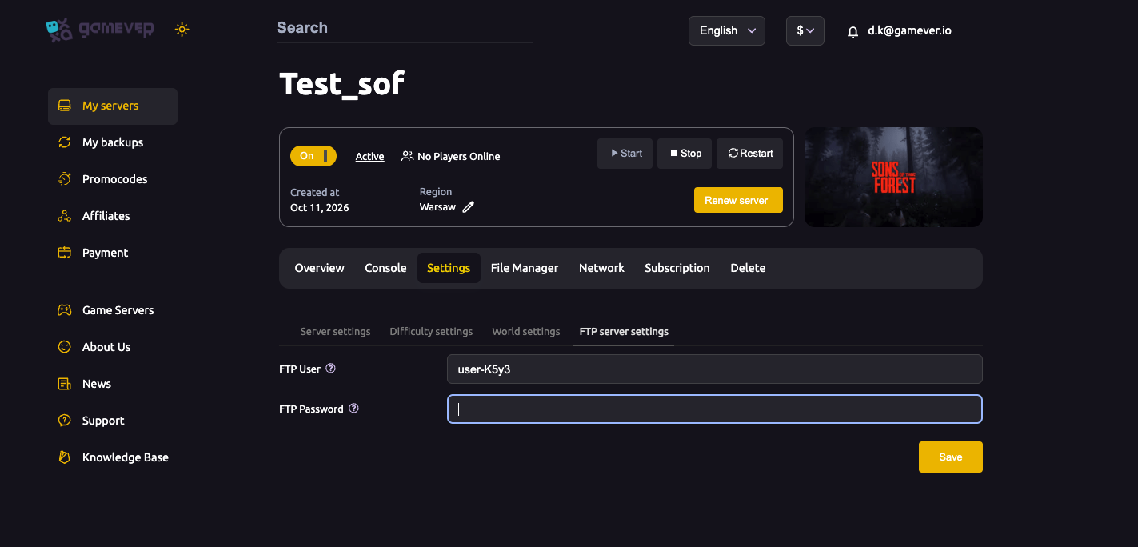This screenshot has height=547, width=1138.
Task: Click the Promocodes sidebar icon
Action: pyautogui.click(x=65, y=179)
